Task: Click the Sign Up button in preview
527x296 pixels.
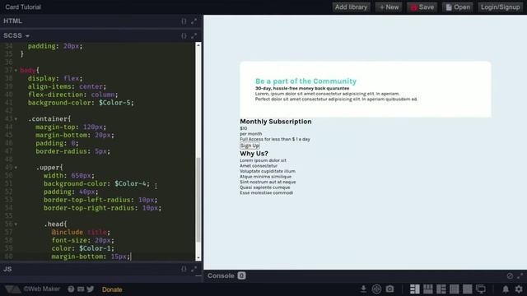Action: tap(250, 146)
